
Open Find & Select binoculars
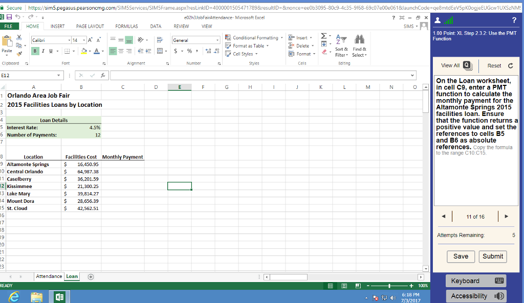359,42
